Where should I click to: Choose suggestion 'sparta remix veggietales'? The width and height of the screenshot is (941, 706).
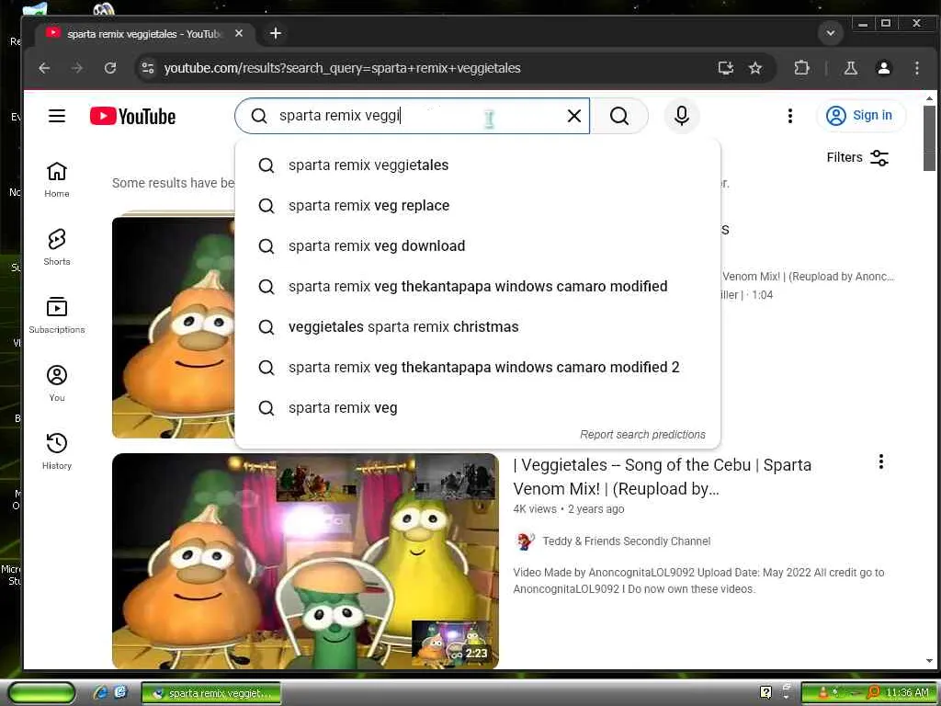click(478, 165)
